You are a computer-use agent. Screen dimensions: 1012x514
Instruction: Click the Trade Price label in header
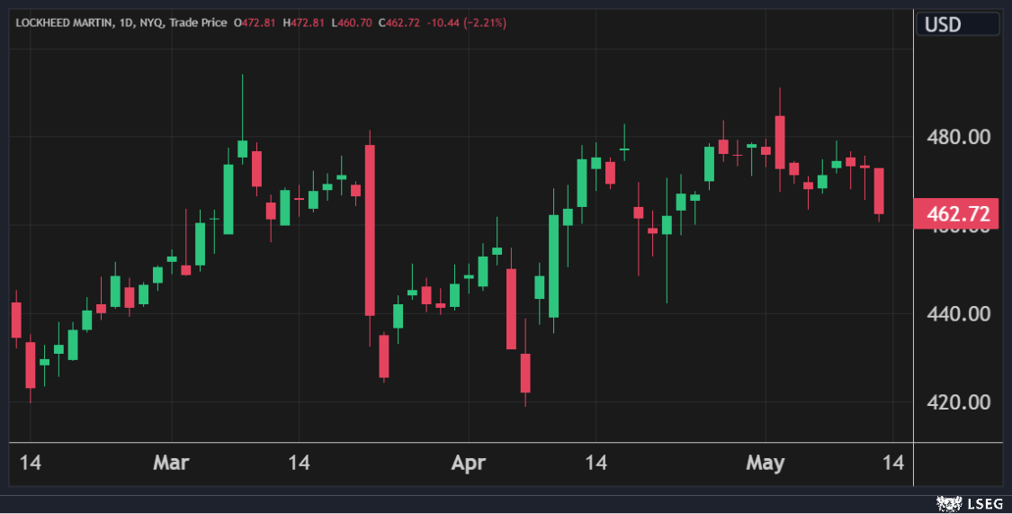point(199,23)
